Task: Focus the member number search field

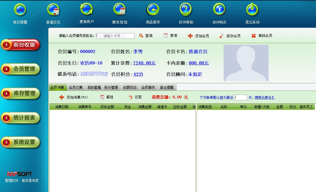Action: [x=115, y=36]
